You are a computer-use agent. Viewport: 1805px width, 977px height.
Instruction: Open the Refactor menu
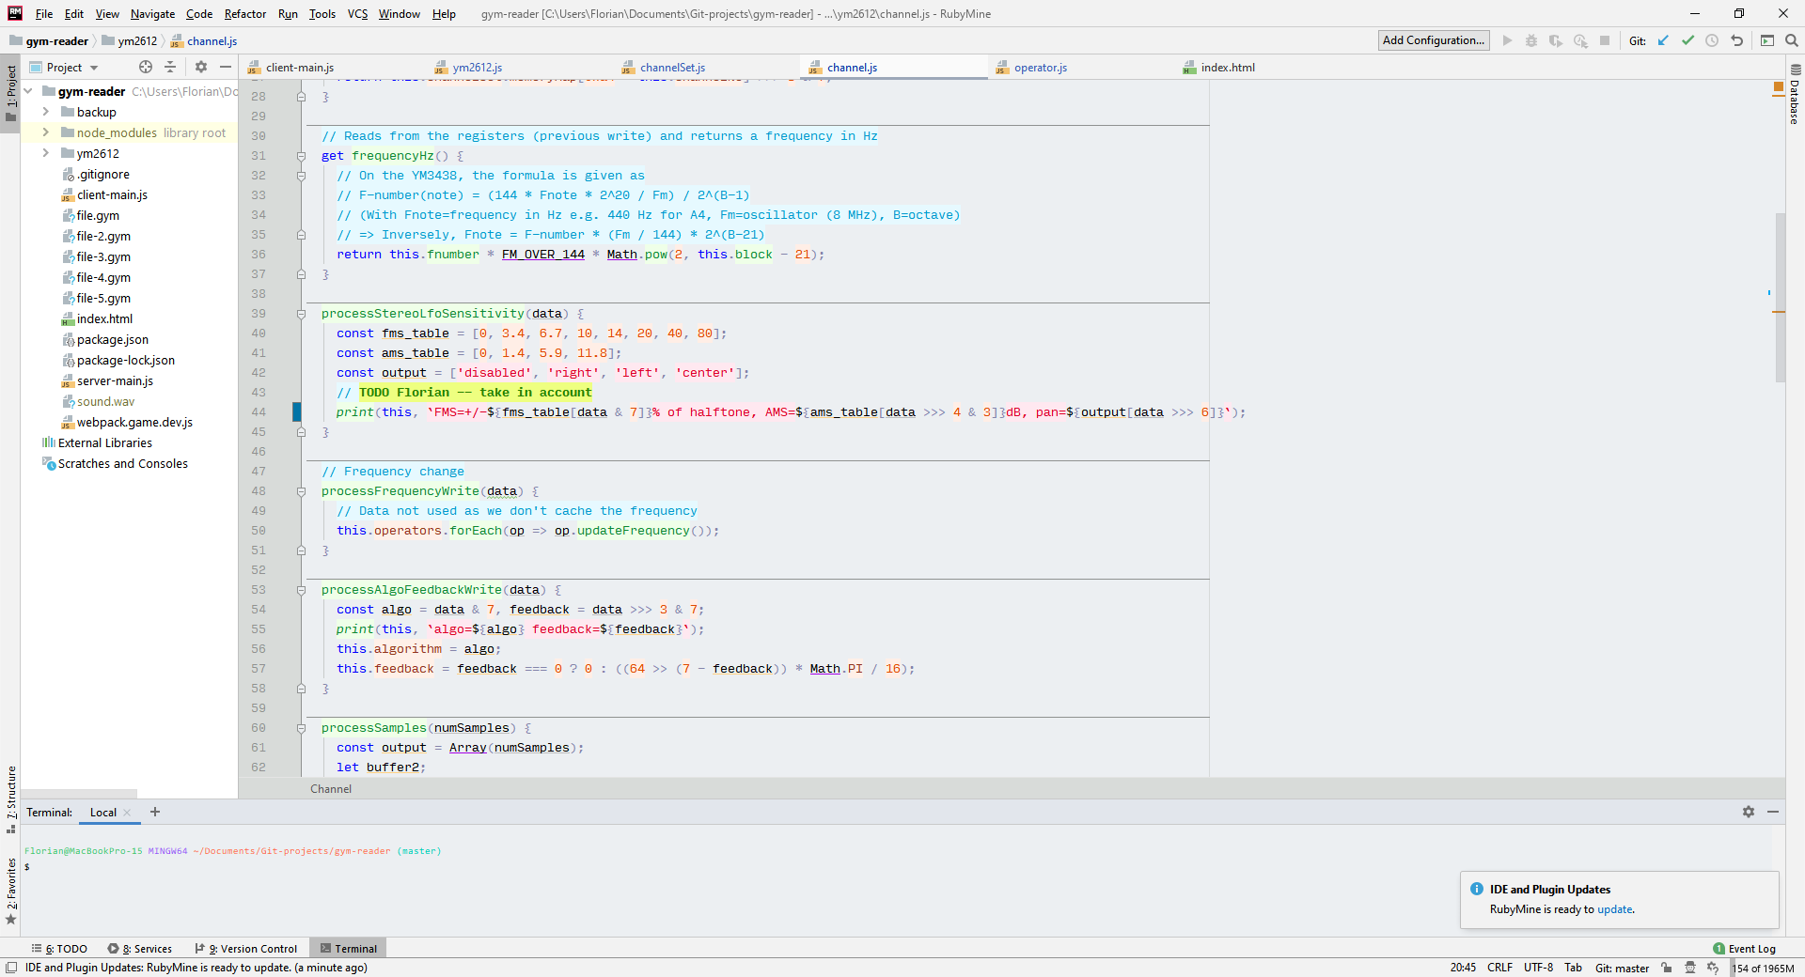pyautogui.click(x=244, y=14)
